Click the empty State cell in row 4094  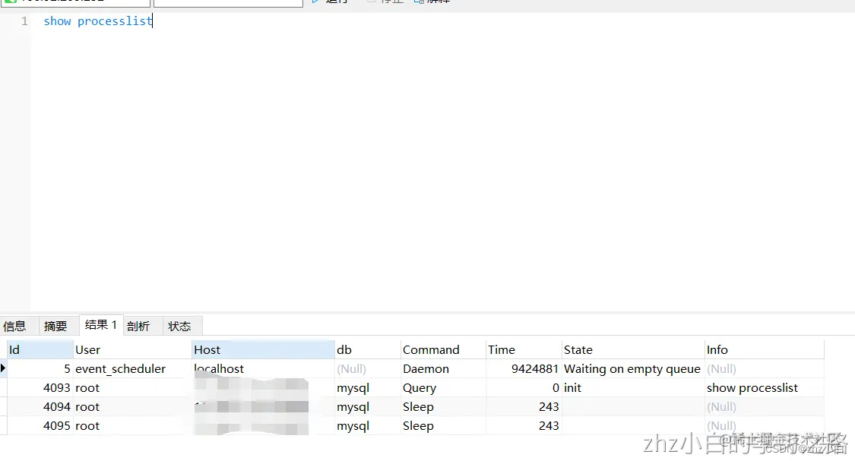click(633, 406)
